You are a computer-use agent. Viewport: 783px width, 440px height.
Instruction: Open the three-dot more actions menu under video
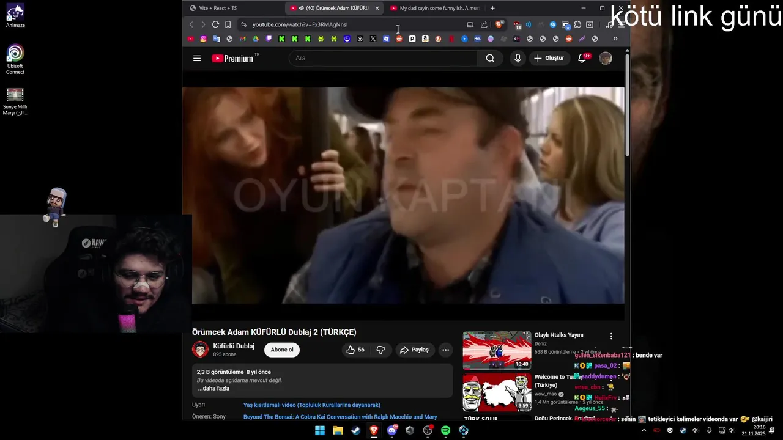coord(445,350)
